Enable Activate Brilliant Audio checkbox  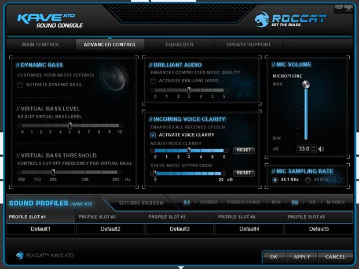point(153,81)
